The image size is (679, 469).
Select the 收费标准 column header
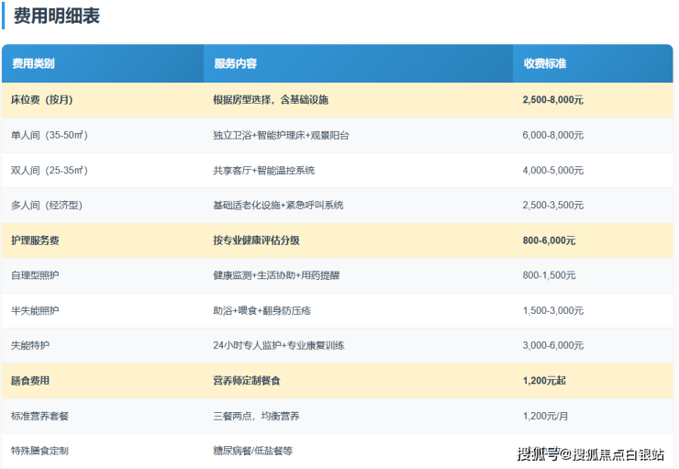(545, 64)
